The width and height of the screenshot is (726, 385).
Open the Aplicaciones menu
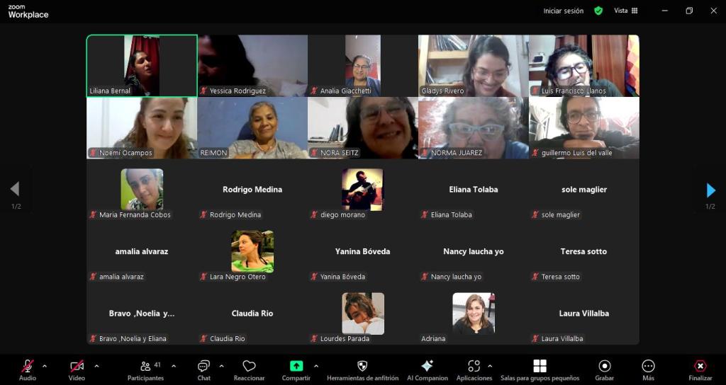tap(473, 366)
